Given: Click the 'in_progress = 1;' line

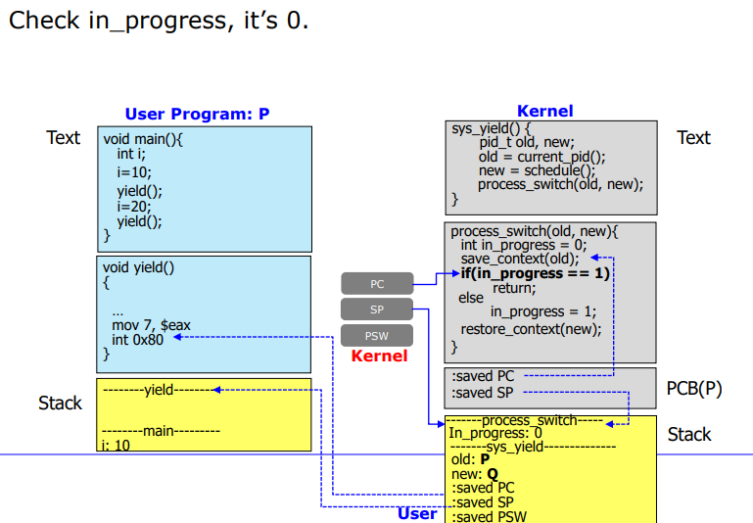Looking at the screenshot, I should [543, 311].
